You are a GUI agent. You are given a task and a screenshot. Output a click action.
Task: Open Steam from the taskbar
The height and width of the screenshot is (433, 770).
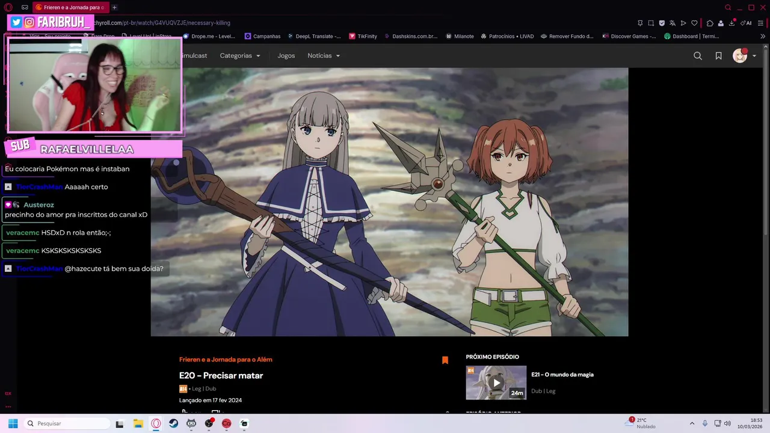pos(174,423)
